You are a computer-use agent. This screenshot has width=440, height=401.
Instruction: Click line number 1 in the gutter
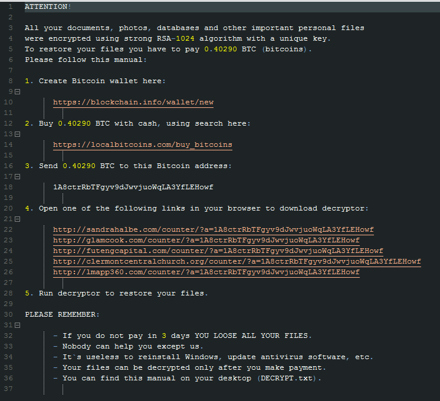pyautogui.click(x=11, y=6)
